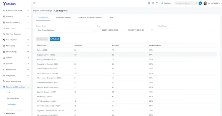Click the Support Level 1 <2002> row
The image size is (222, 116).
point(127,55)
